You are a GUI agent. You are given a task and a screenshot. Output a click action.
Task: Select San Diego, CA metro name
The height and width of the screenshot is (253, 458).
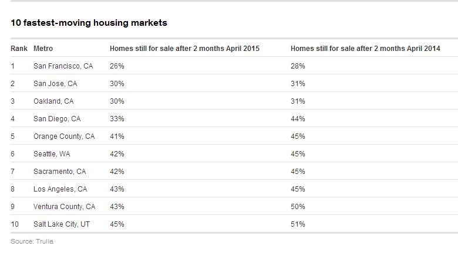(57, 119)
